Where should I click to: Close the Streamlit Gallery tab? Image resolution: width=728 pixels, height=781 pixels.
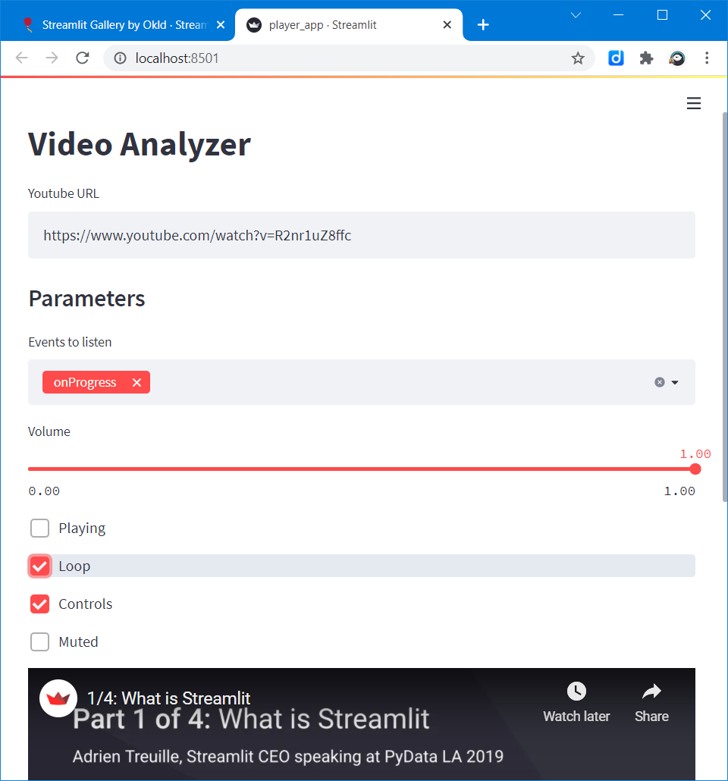point(221,25)
